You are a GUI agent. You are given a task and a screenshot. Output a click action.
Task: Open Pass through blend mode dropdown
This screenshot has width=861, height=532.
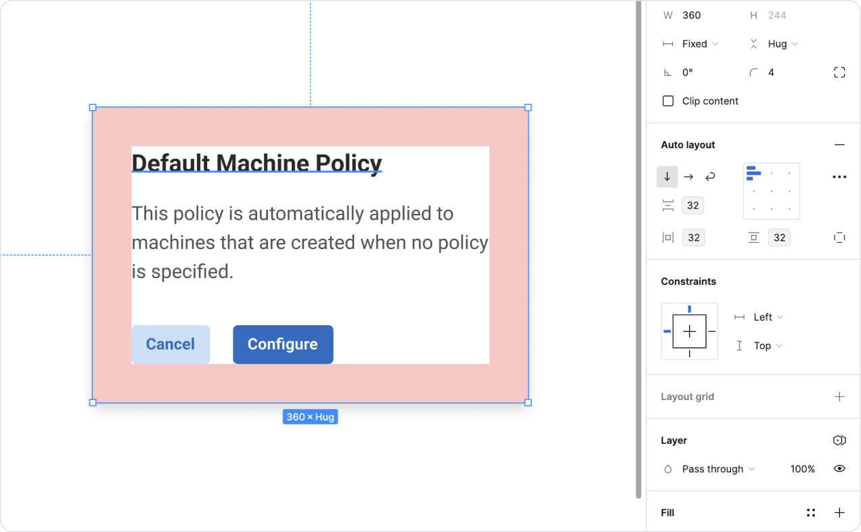pyautogui.click(x=719, y=469)
